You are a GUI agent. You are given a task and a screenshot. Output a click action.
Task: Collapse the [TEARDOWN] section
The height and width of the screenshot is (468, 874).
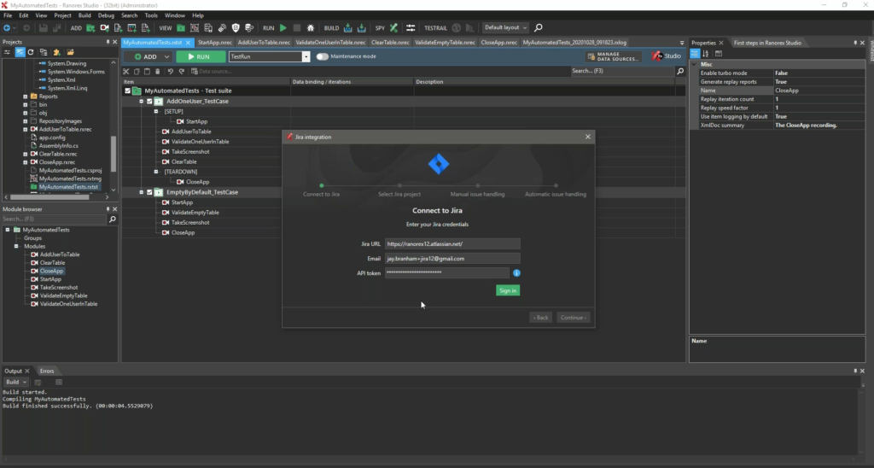pos(156,172)
